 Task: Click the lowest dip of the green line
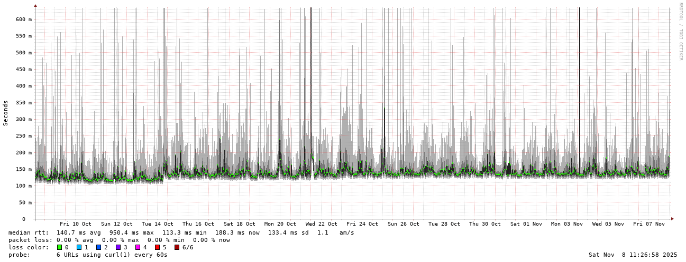tap(90, 181)
